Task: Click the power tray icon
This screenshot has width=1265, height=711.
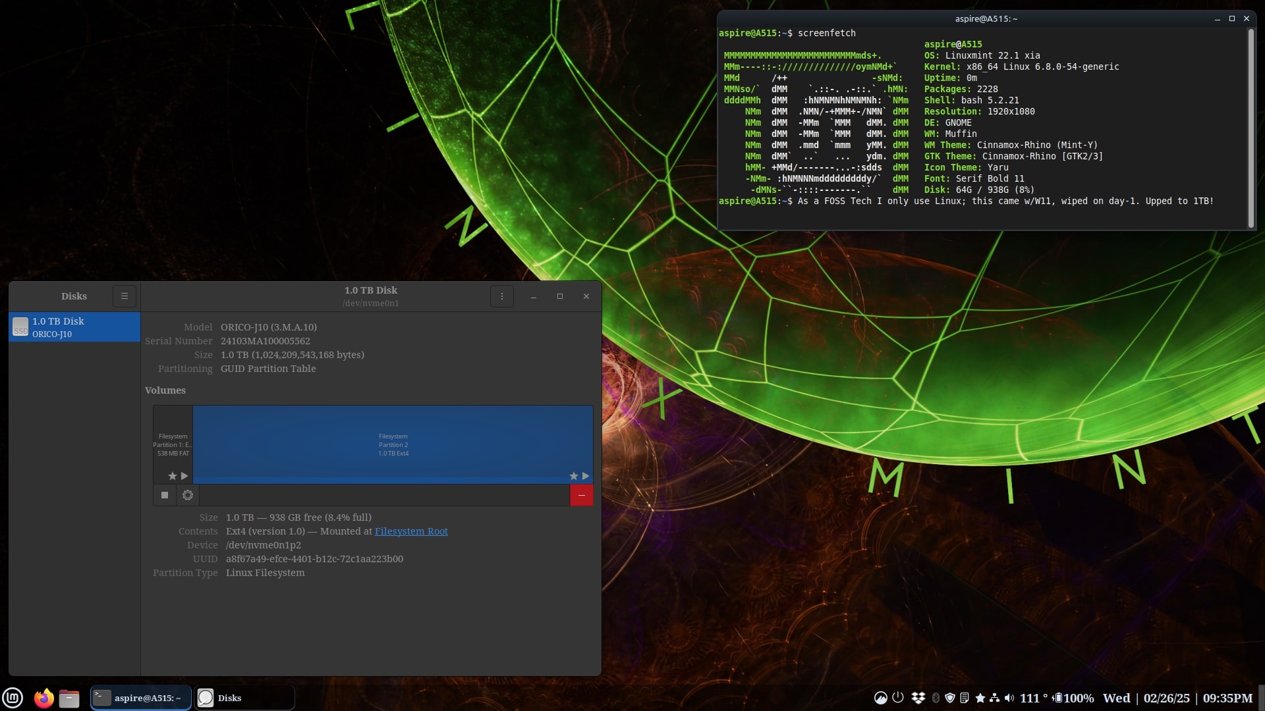Action: coord(898,697)
